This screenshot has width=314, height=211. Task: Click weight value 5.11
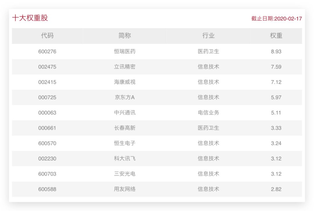point(276,113)
